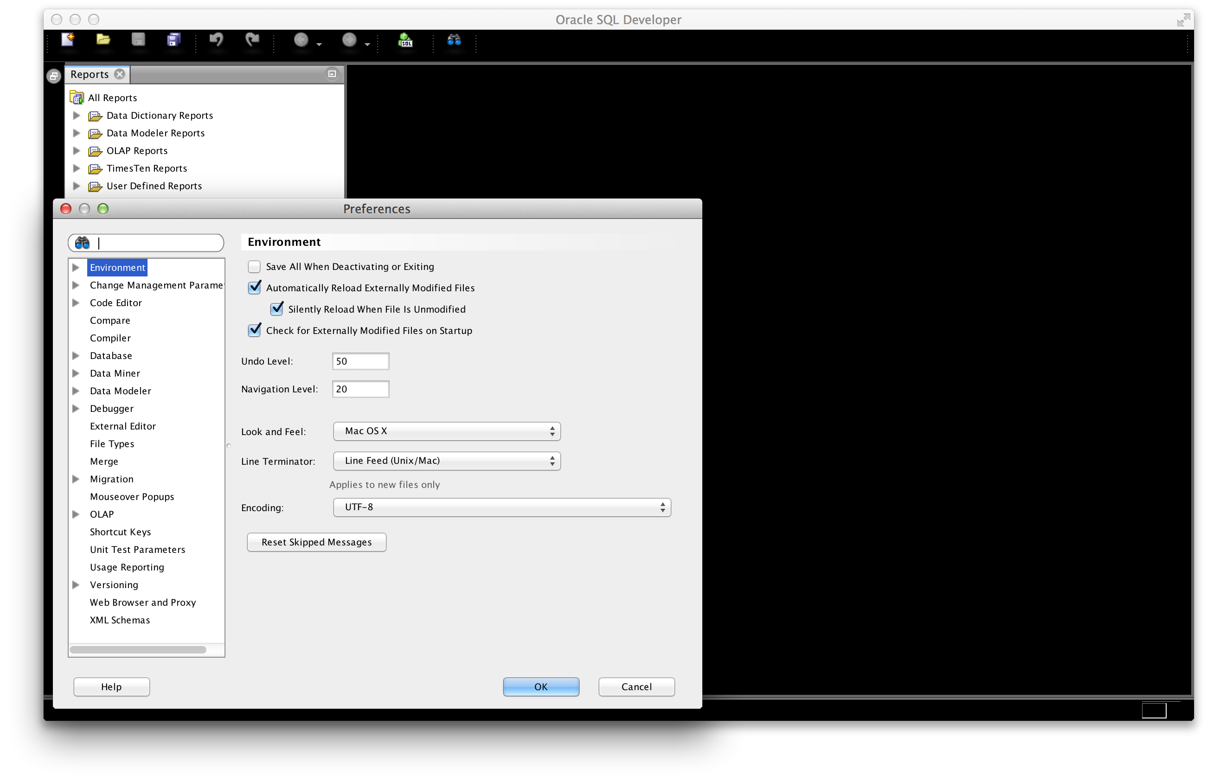Click the Help button
1207x782 pixels.
pyautogui.click(x=111, y=686)
